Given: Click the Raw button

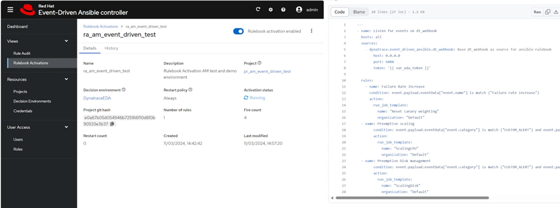Looking at the screenshot, I should [x=537, y=12].
